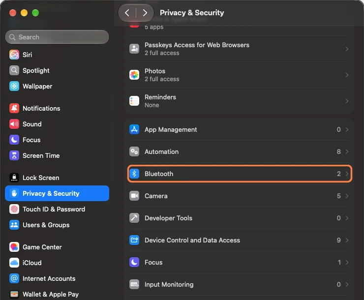364x300 pixels.
Task: Click the Sound speaker icon
Action: [x=14, y=124]
